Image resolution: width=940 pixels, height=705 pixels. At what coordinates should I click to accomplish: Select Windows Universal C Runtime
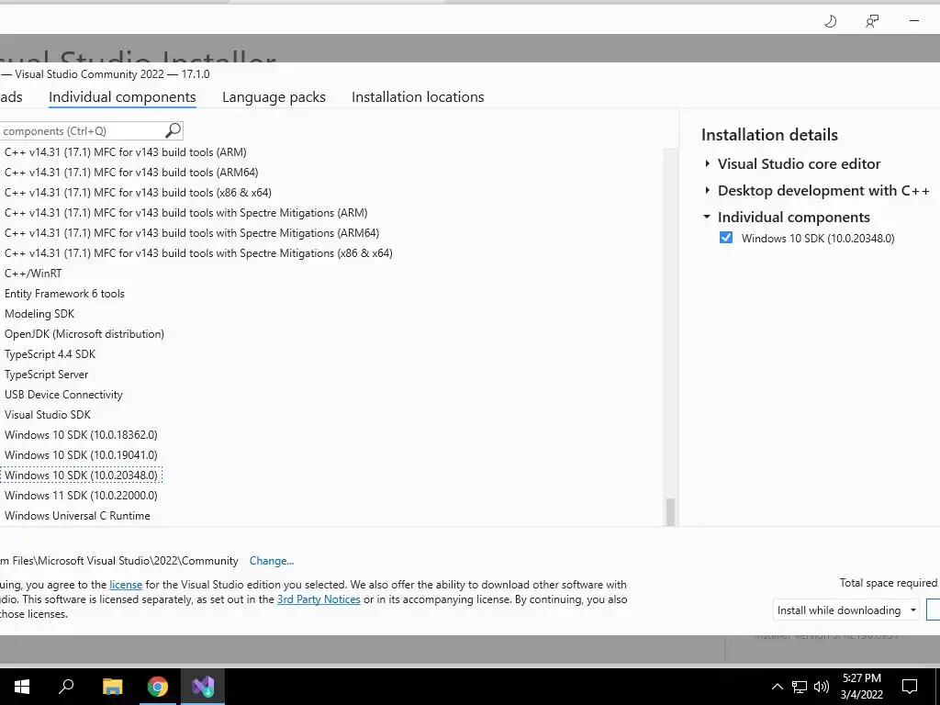tap(77, 516)
